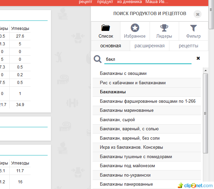
Task: Switch to the основная tab
Action: 110,46
